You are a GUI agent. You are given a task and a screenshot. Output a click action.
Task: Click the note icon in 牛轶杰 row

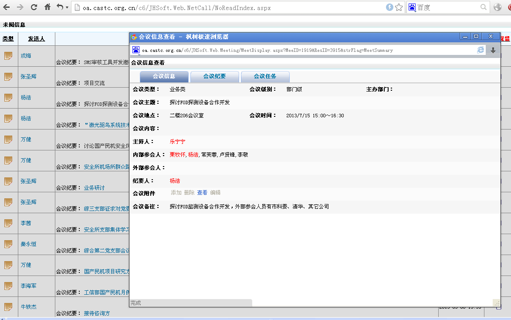[8, 306]
